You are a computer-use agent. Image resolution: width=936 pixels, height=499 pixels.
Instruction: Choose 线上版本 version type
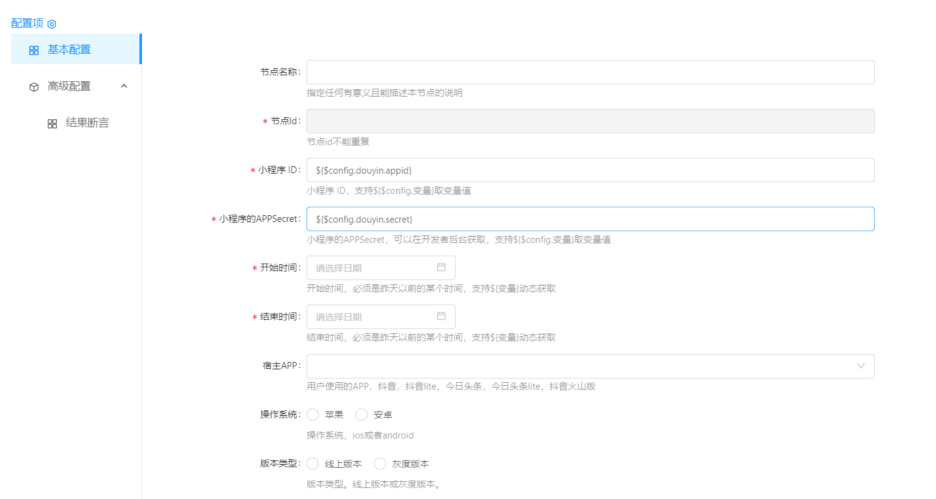[x=313, y=464]
